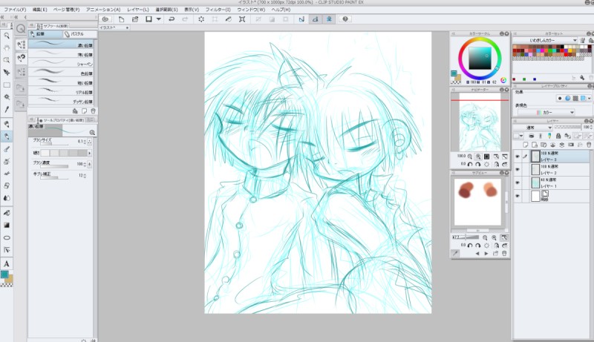Viewport: 594px width, 342px height.
Task: Select the 色鉛筆 sub tool
Action: [61, 73]
